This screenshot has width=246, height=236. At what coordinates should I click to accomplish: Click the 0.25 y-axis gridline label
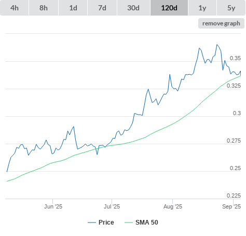pos(235,168)
